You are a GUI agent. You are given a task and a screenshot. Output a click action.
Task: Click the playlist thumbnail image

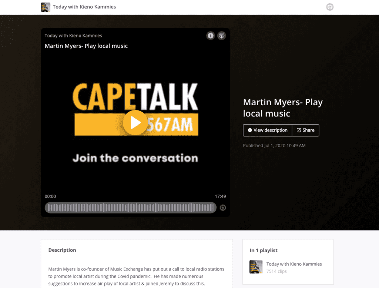[x=256, y=267]
